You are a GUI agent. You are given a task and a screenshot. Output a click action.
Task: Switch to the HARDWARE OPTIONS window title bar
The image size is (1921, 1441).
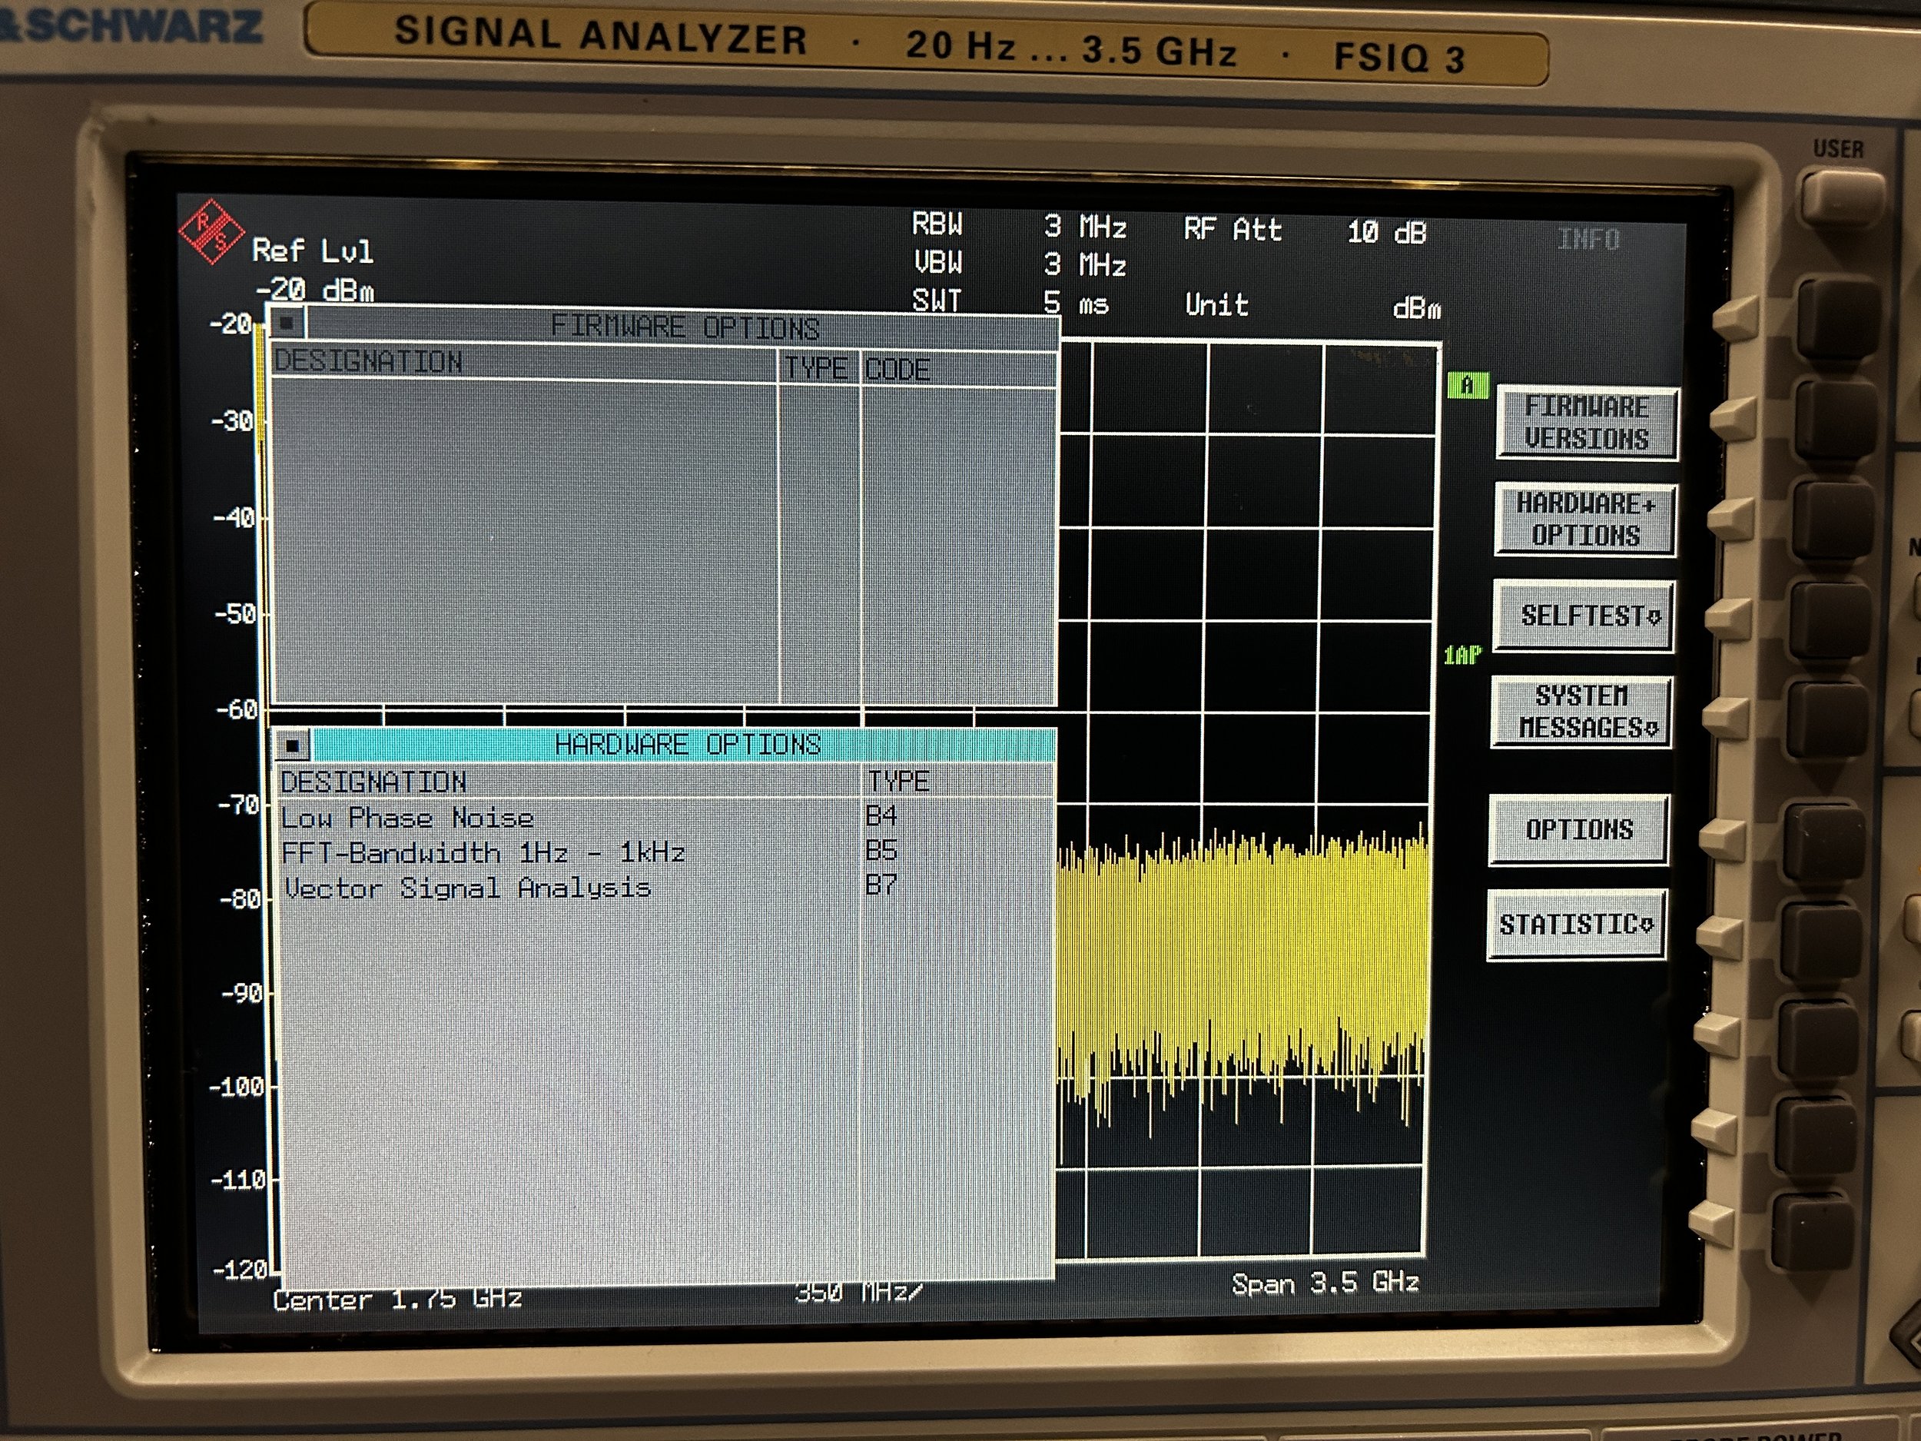[x=691, y=742]
